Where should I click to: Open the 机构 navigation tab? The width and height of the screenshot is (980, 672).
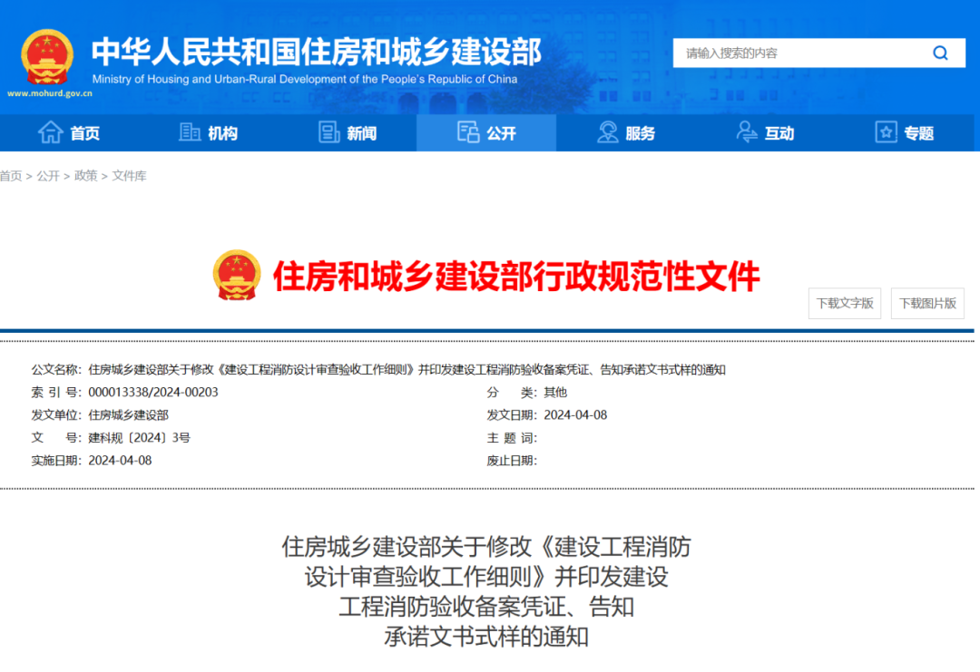208,133
